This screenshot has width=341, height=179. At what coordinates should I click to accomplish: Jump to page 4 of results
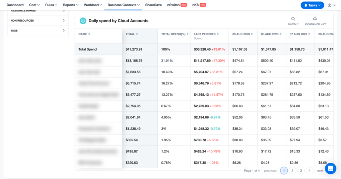309,171
